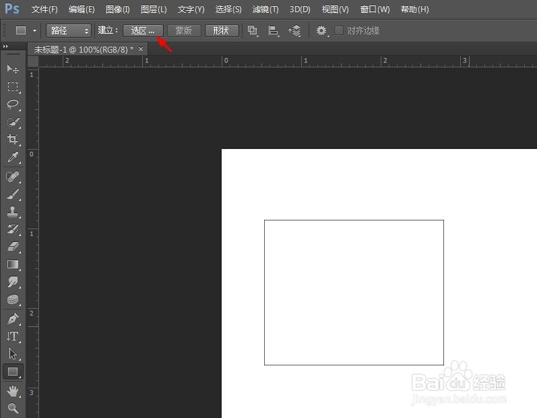Select the Zoom magnifier tool

[13, 408]
